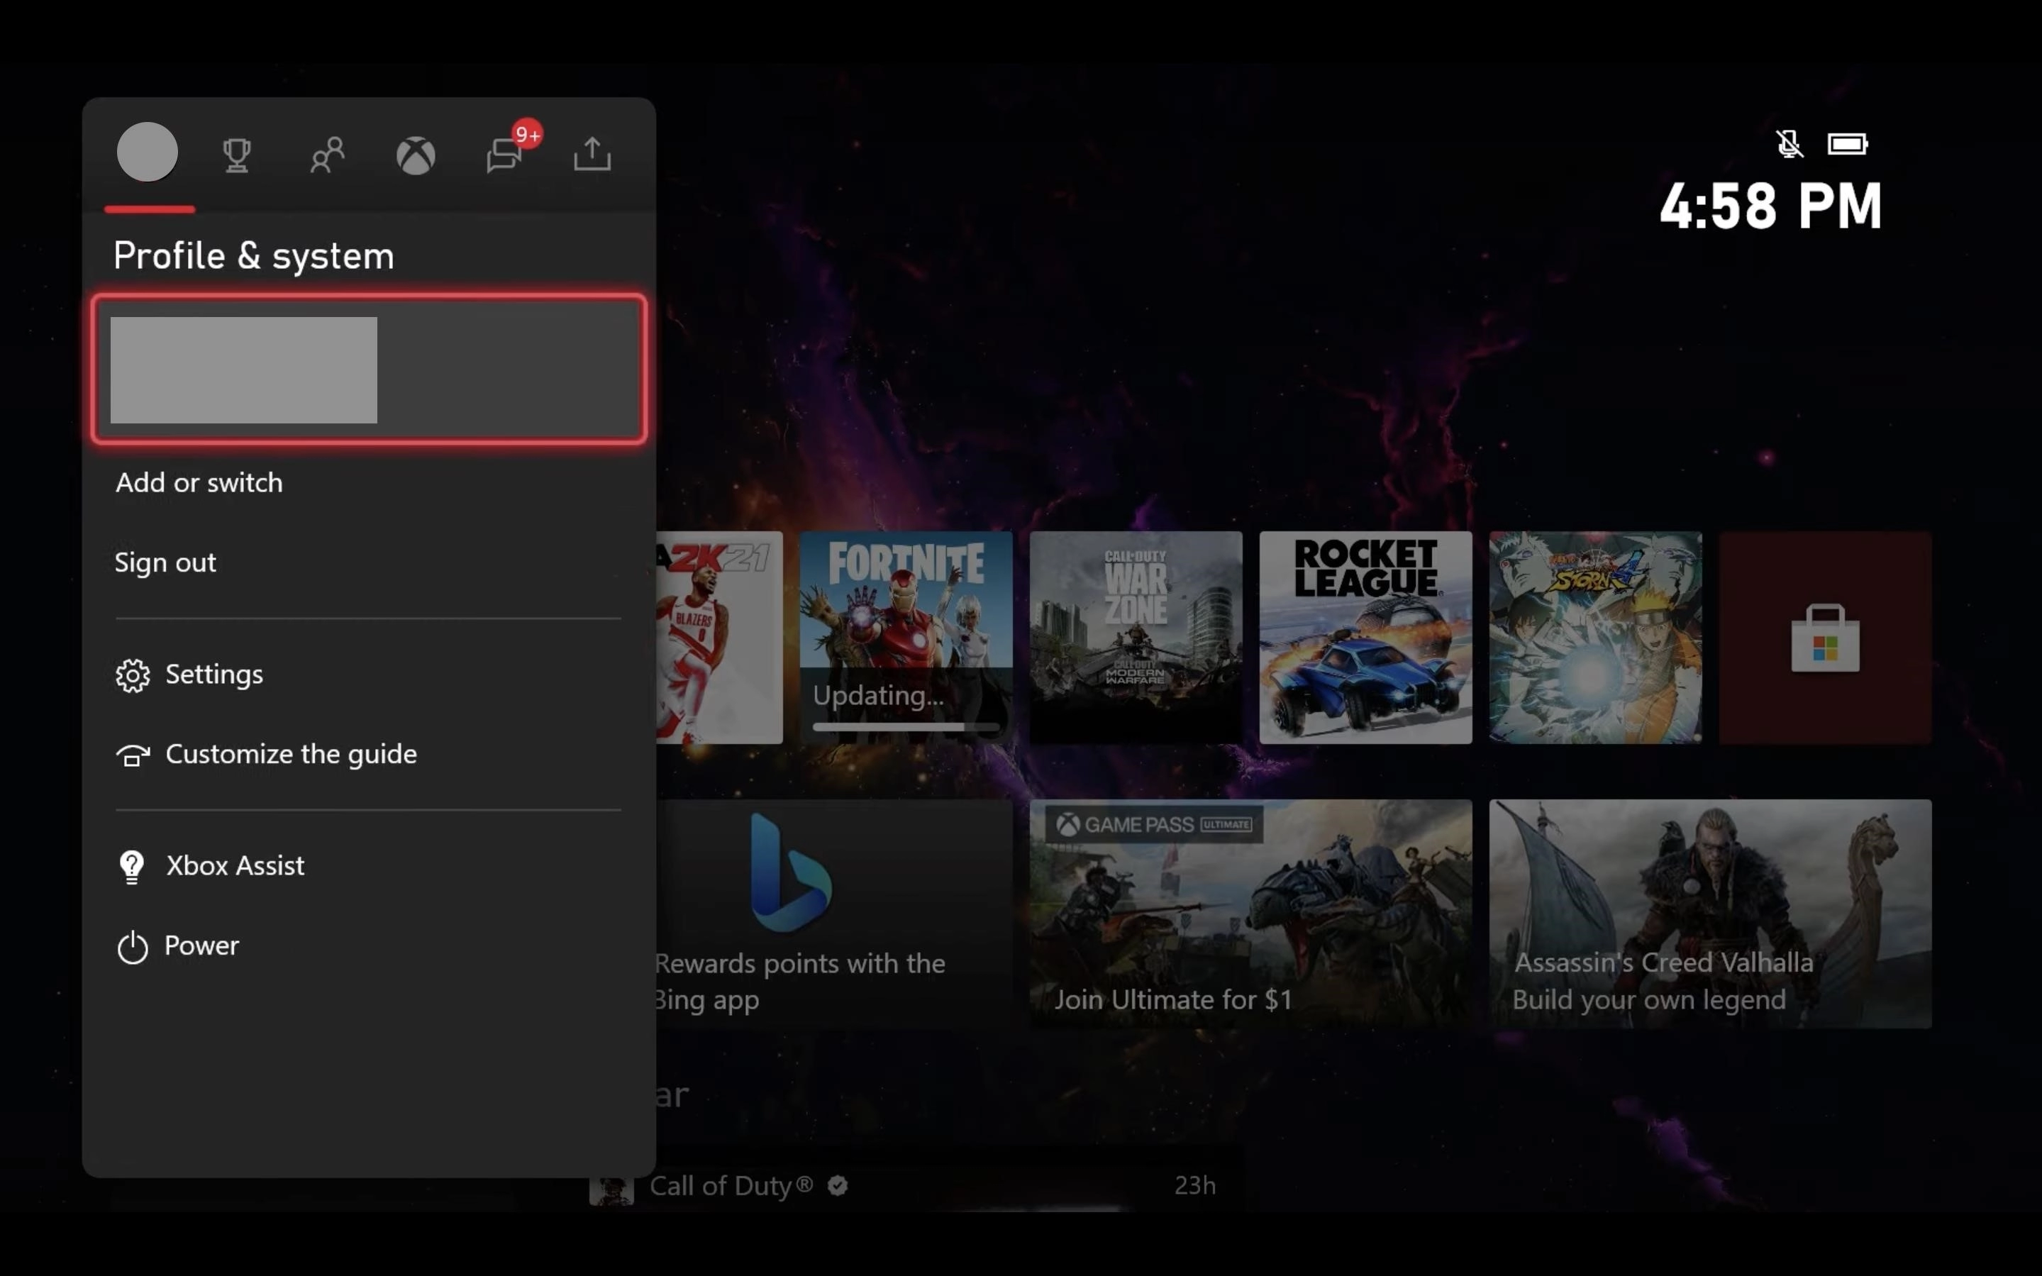Viewport: 2042px width, 1276px height.
Task: Switch to the Achievements trophy tab
Action: click(237, 155)
